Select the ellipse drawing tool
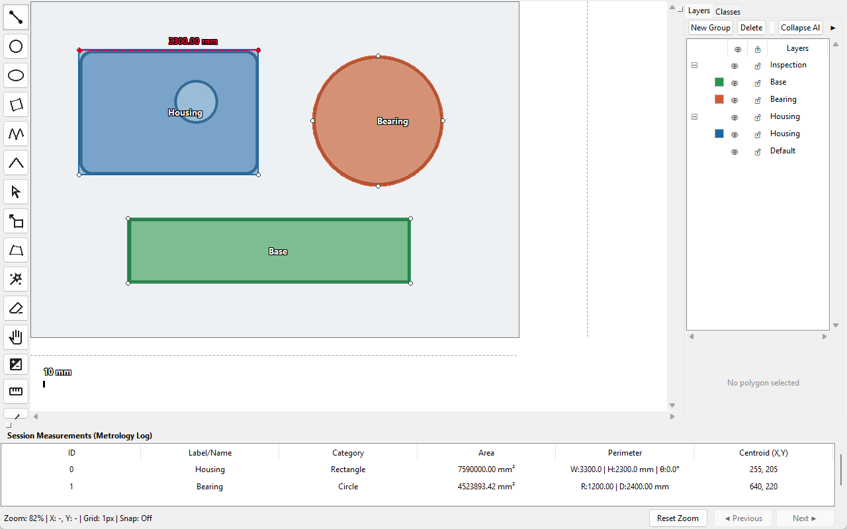 (16, 75)
